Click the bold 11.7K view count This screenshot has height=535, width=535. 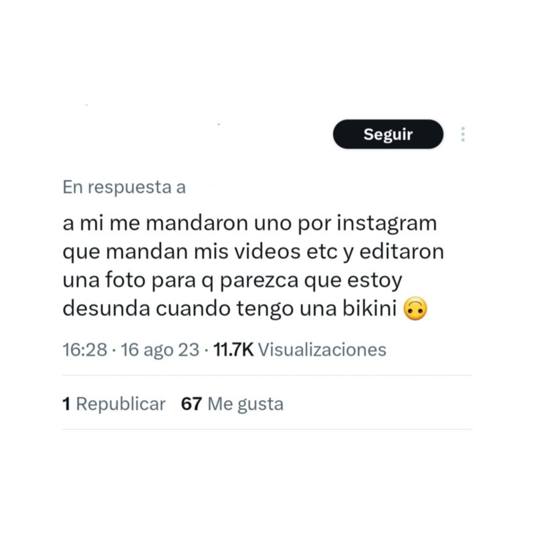233,350
